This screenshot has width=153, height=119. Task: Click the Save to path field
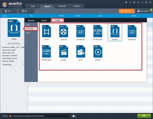(x=40, y=116)
